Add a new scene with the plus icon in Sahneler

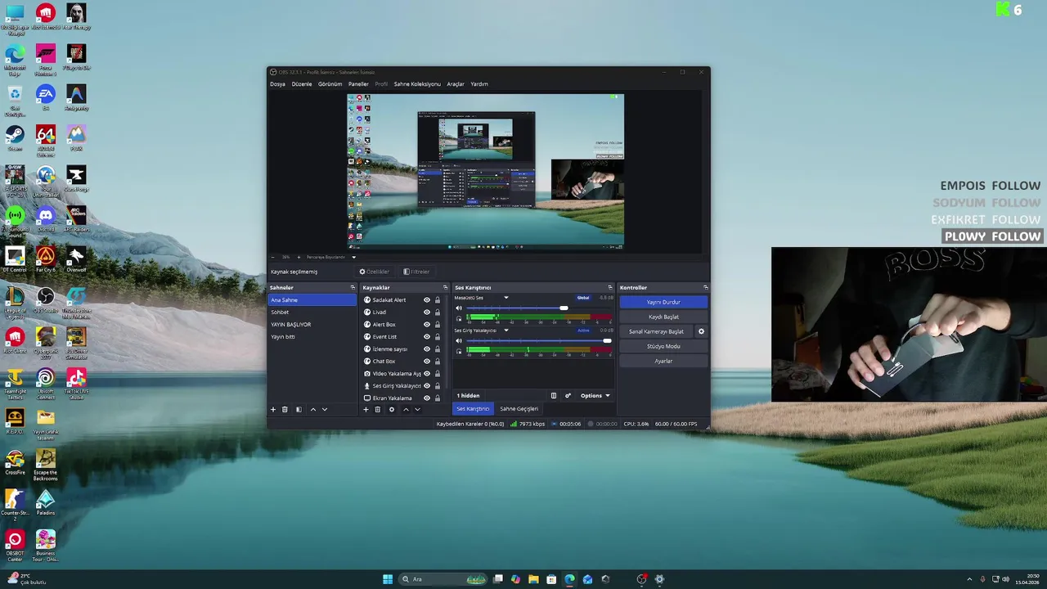tap(273, 409)
